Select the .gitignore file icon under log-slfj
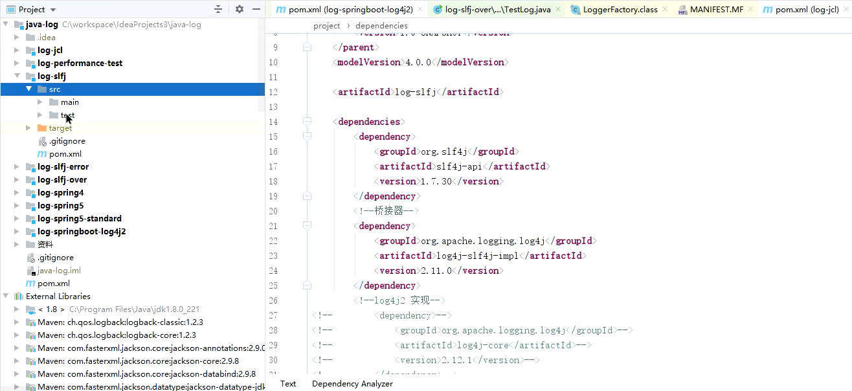The height and width of the screenshot is (391, 852). [x=42, y=141]
